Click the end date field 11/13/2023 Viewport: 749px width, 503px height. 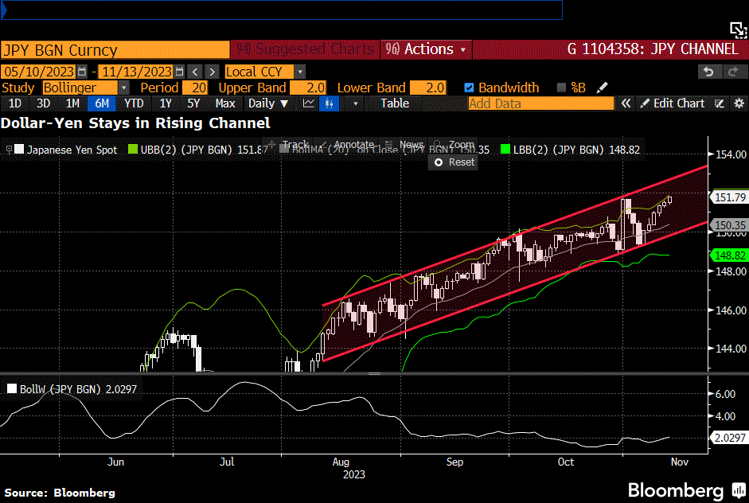tap(137, 72)
